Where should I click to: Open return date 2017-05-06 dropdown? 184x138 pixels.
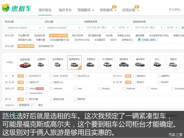pos(149,28)
